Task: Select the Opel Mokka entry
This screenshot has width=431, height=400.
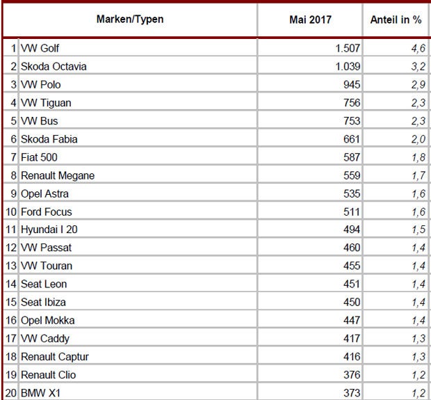Action: tap(48, 319)
